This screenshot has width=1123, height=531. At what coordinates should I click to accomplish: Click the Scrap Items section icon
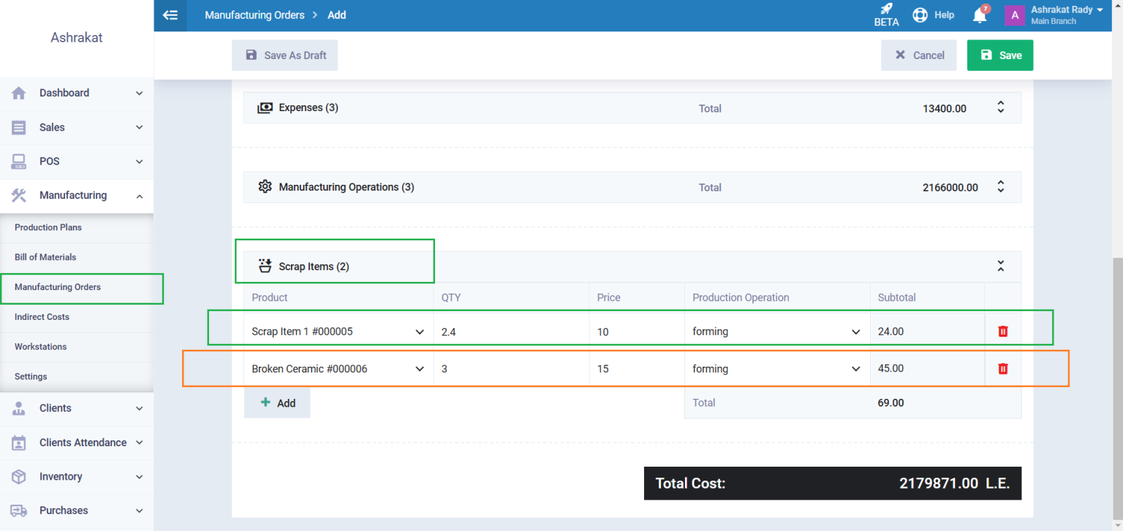pyautogui.click(x=265, y=266)
